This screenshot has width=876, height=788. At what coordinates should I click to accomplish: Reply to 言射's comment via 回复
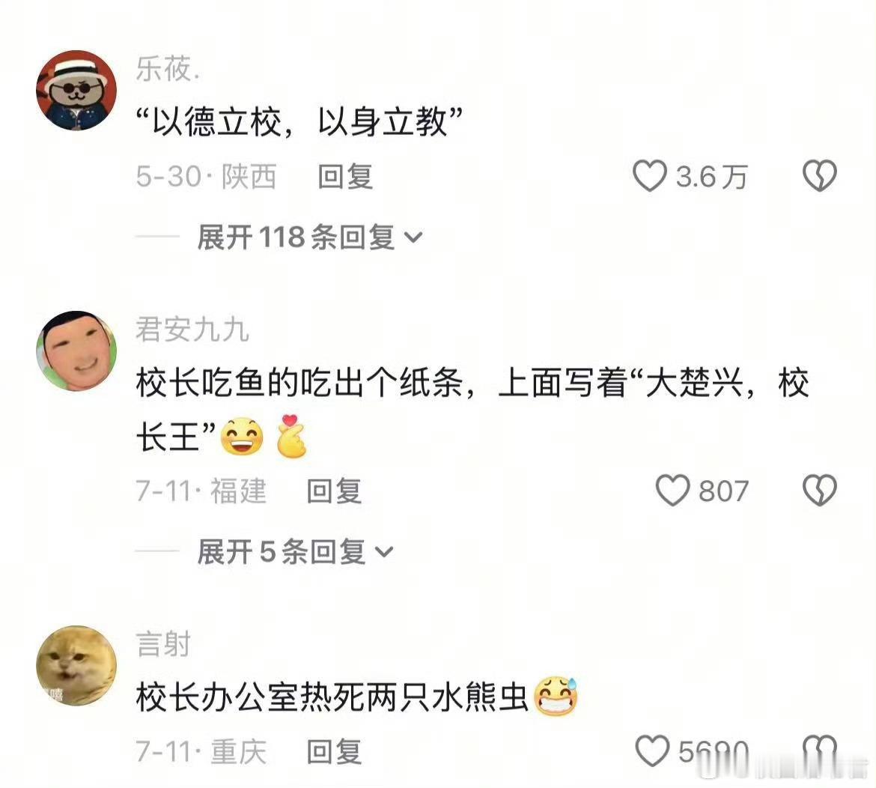[334, 751]
